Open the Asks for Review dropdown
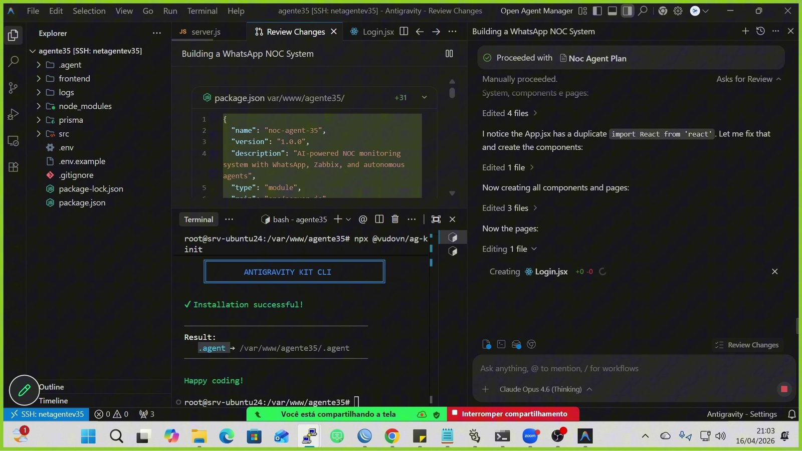 748,79
